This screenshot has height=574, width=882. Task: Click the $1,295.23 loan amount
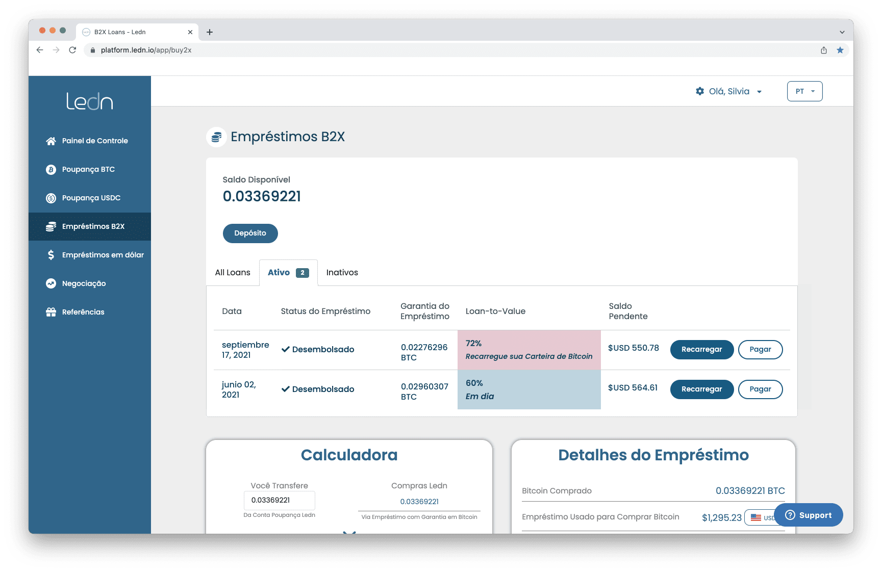(722, 518)
